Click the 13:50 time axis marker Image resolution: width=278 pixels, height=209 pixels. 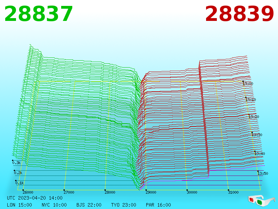click(263, 173)
